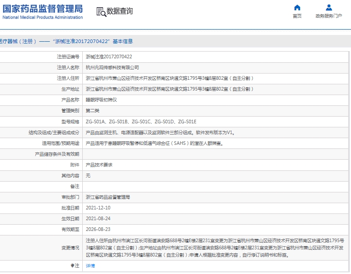Click the 注册人住所 address value

169,78
